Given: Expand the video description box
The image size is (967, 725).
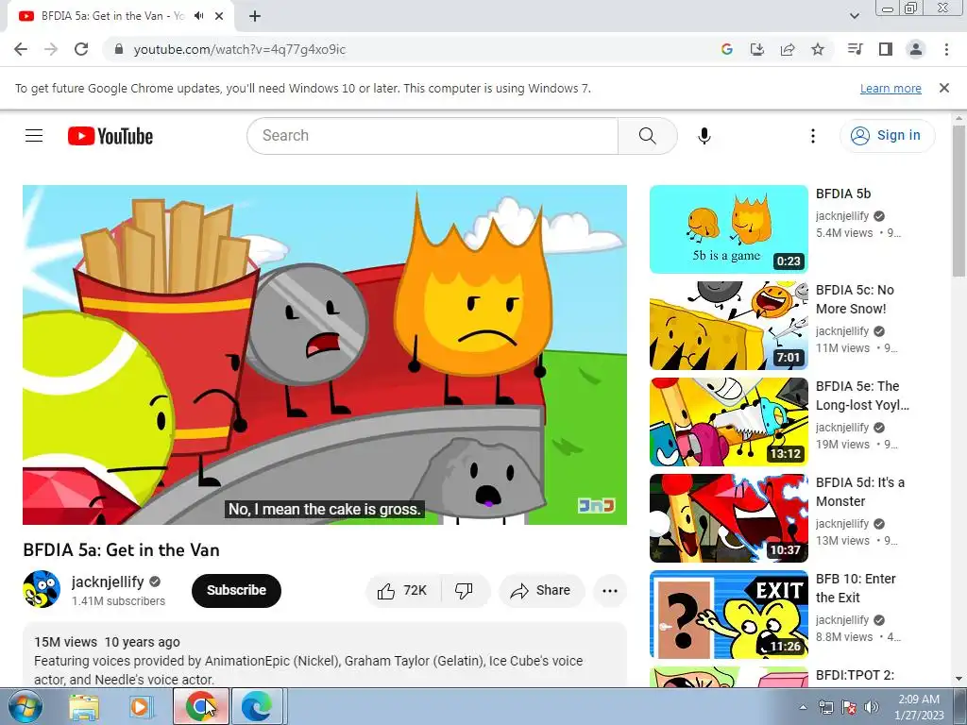Looking at the screenshot, I should click(x=325, y=657).
